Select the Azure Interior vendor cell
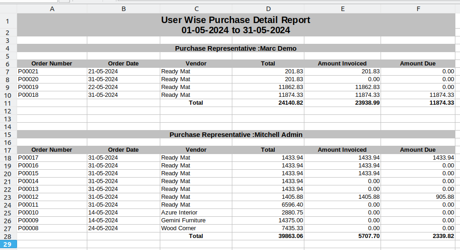 tap(196, 213)
